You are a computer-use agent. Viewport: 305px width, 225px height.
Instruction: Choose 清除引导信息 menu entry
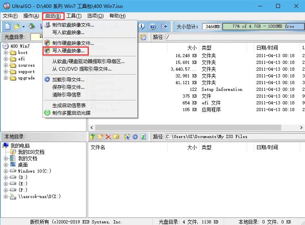point(90,95)
